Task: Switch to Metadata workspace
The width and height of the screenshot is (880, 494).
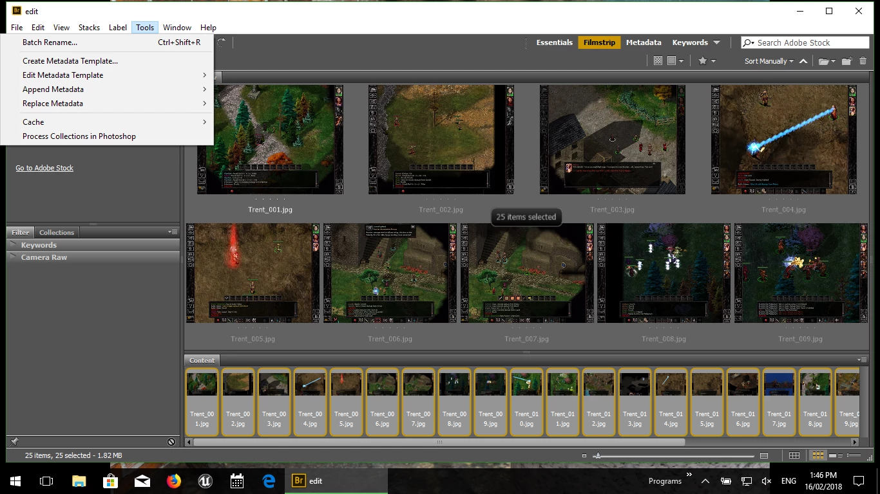Action: coord(644,42)
